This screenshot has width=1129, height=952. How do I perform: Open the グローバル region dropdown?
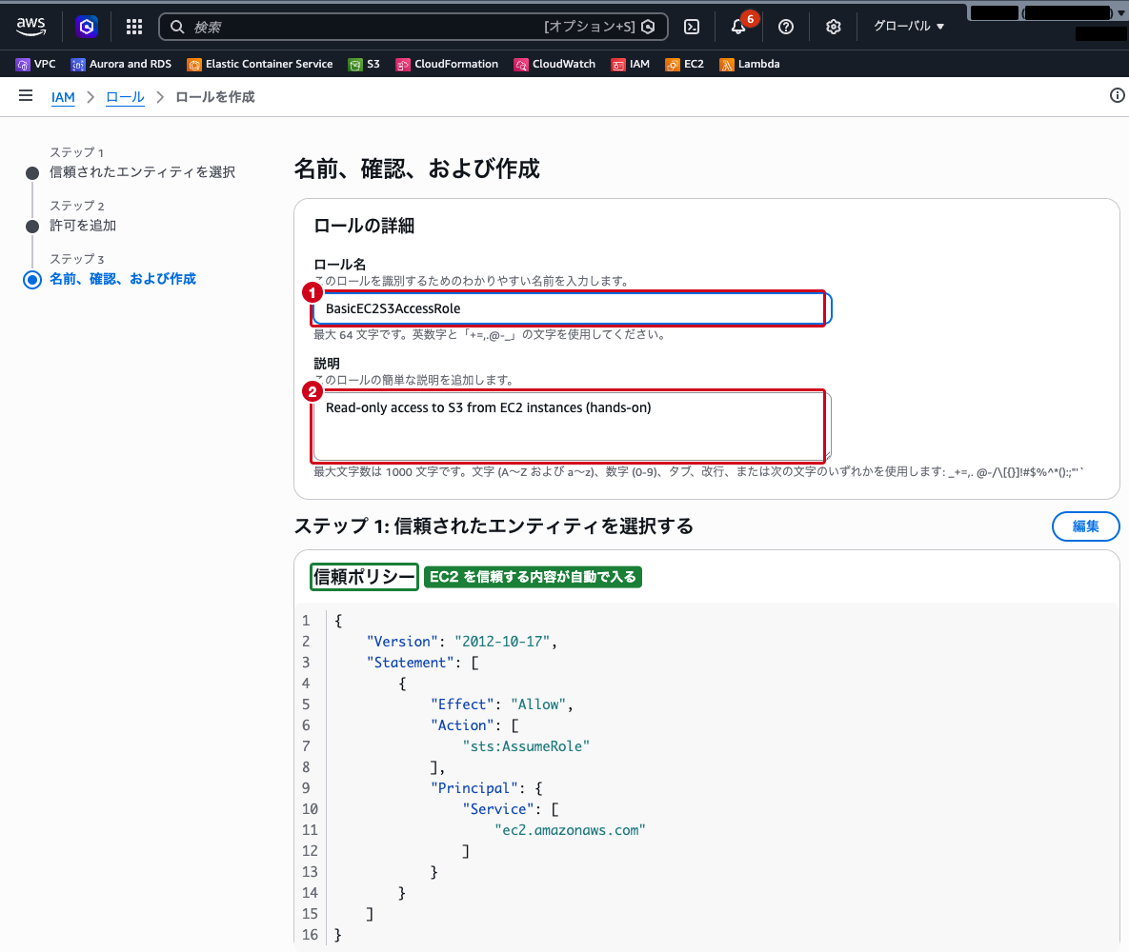909,26
